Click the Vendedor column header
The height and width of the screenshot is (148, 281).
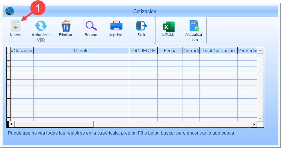pos(247,50)
